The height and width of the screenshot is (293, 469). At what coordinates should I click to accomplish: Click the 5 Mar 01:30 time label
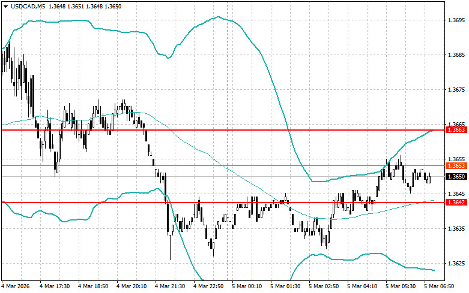click(285, 286)
